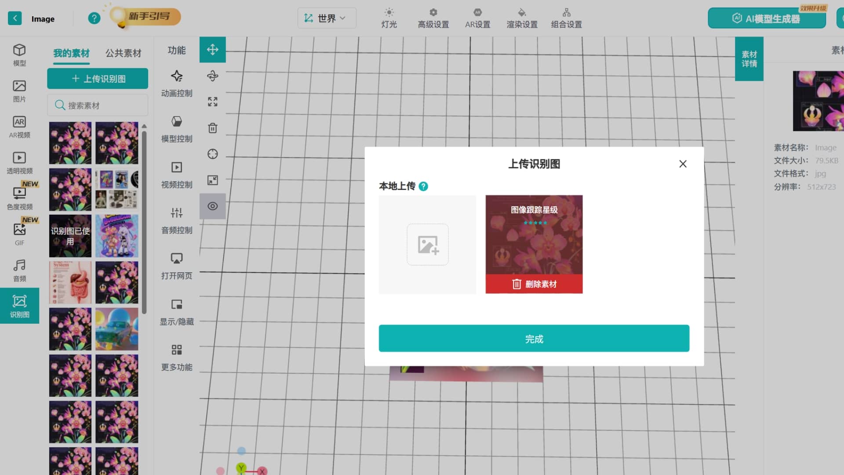Click the fit-to-frame tool icon
Image resolution: width=844 pixels, height=475 pixels.
[213, 180]
